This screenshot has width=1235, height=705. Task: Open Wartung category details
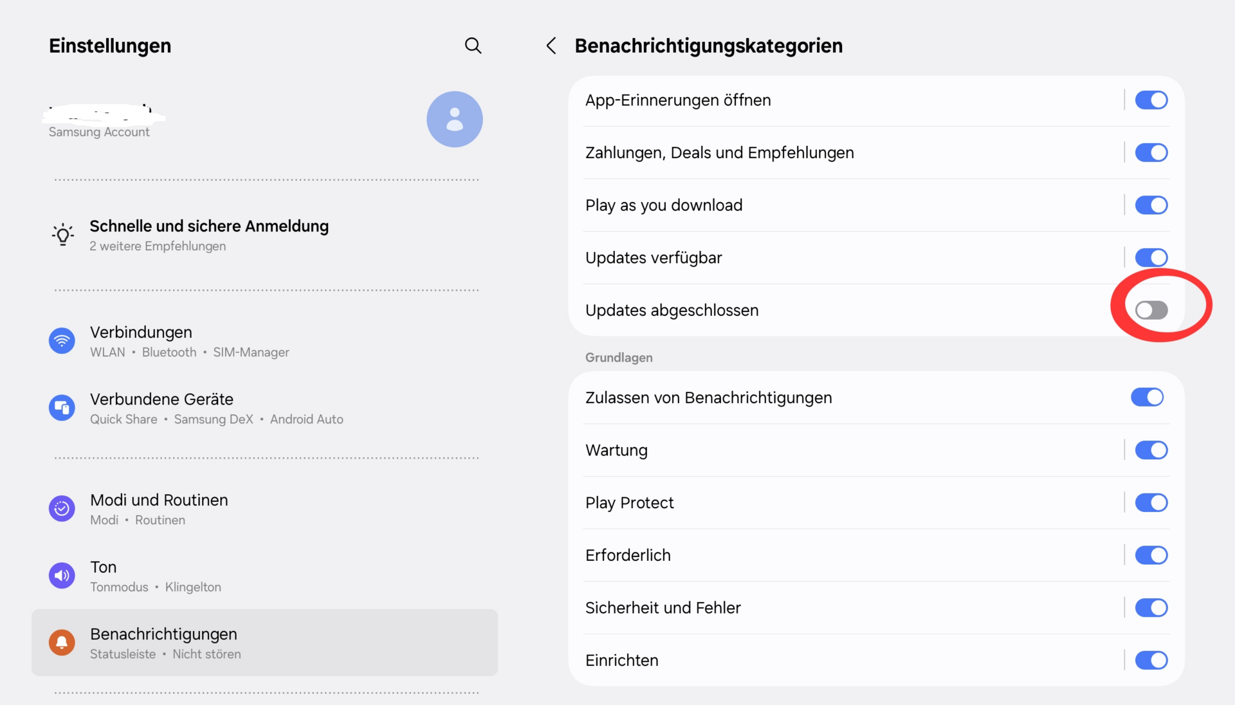(x=616, y=450)
